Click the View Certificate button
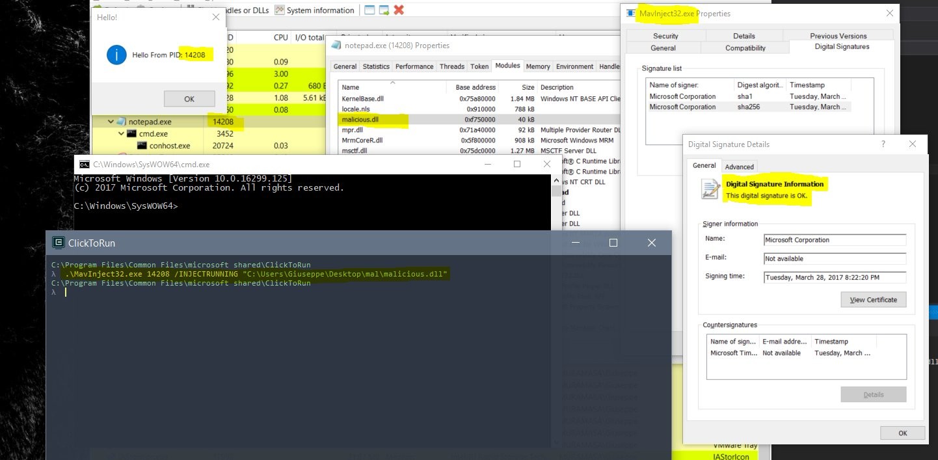Screen dimensions: 938x460 pos(873,300)
